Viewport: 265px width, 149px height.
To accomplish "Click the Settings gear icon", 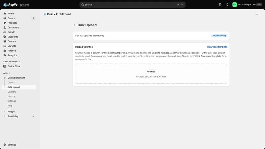I will [5, 145].
